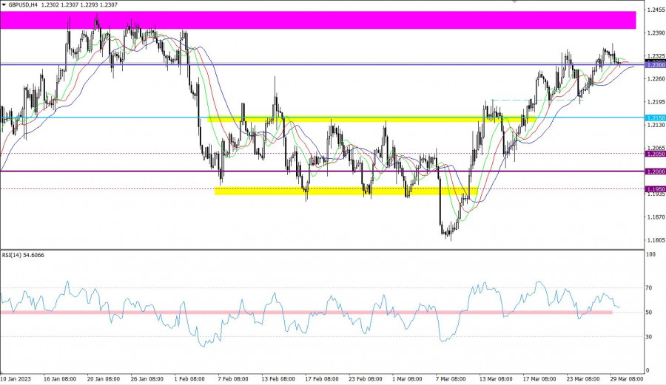The width and height of the screenshot is (666, 385).
Task: Click the 1.2050 purple price label
Action: tap(655, 154)
